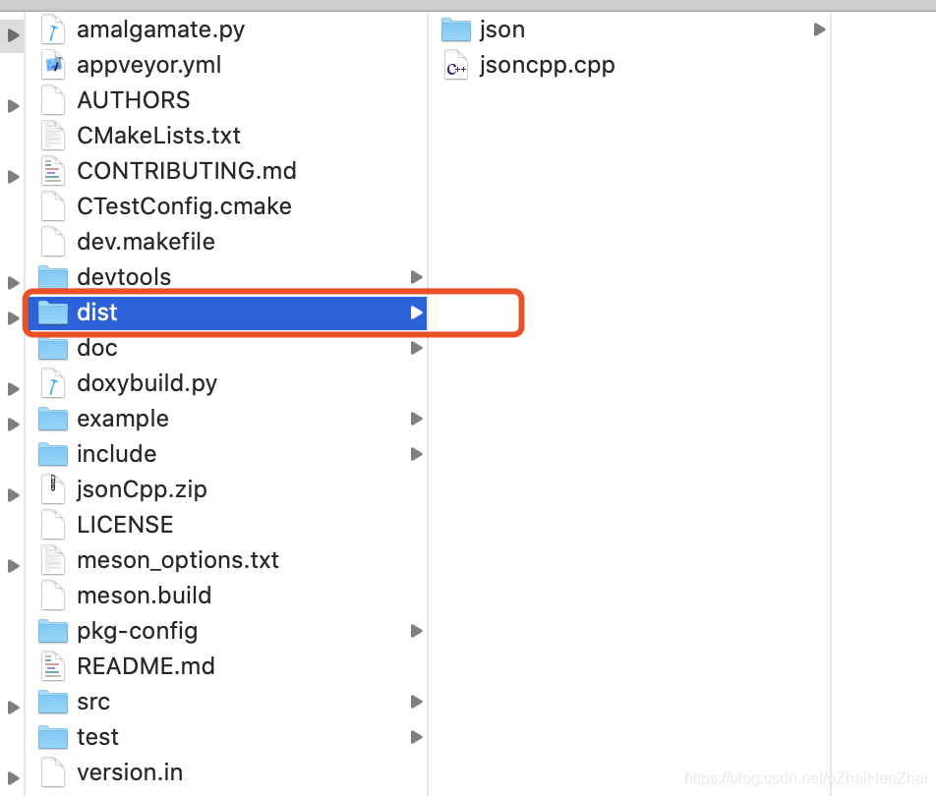Click the markdown icon for CONTRIBUTING.md
Viewport: 936px width, 796px height.
tap(53, 170)
